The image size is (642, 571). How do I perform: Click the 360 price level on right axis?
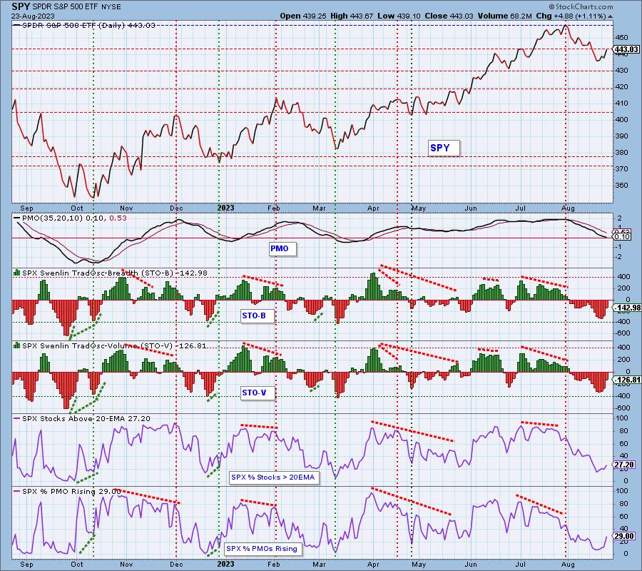(x=621, y=185)
